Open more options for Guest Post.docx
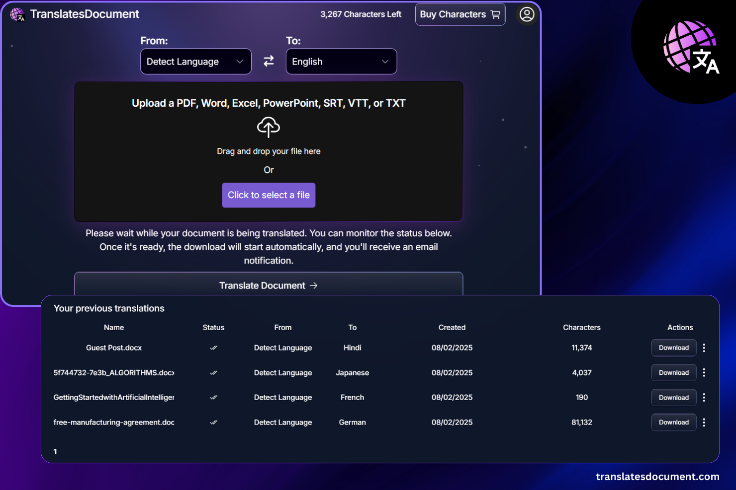Viewport: 736px width, 490px height. (x=704, y=348)
